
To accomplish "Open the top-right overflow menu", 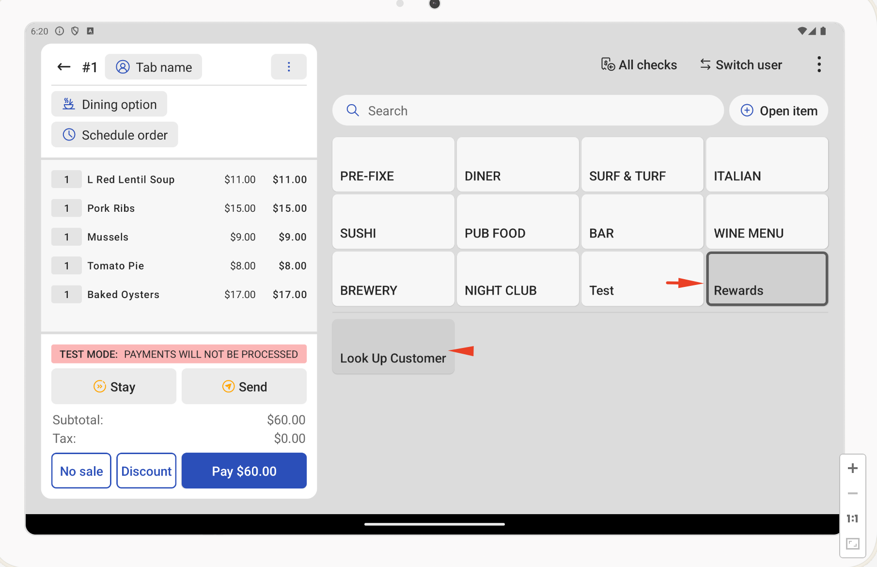I will 819,64.
